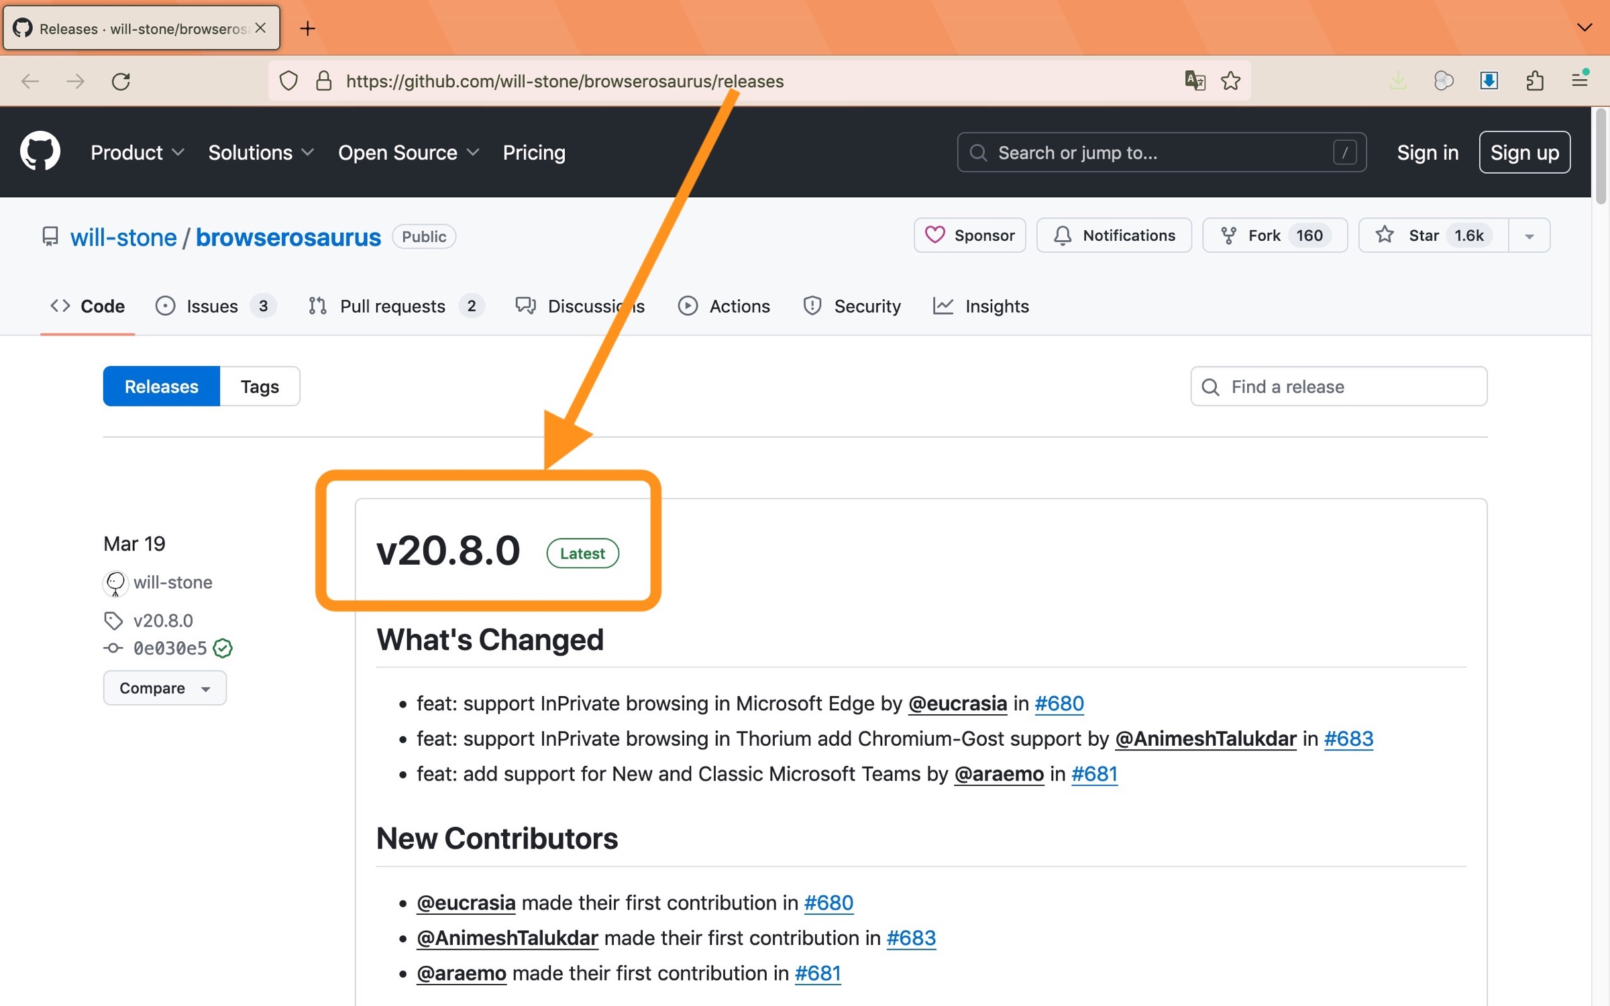Switch to the Tags tab
The image size is (1610, 1006).
pyautogui.click(x=260, y=386)
